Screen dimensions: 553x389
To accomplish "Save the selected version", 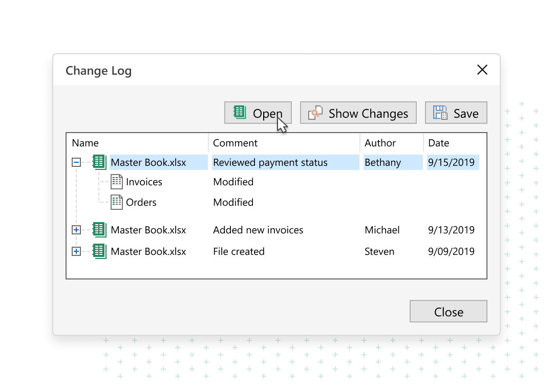I will pyautogui.click(x=456, y=113).
